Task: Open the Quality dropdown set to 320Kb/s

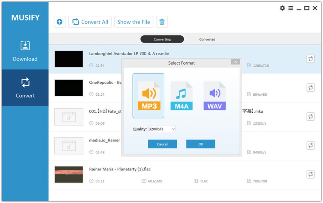Action: tap(162, 129)
